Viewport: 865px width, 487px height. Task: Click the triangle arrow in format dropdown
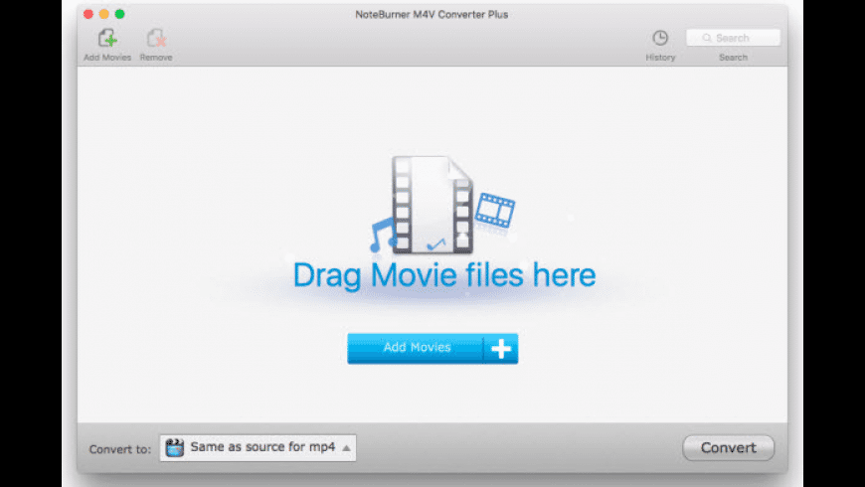click(346, 448)
